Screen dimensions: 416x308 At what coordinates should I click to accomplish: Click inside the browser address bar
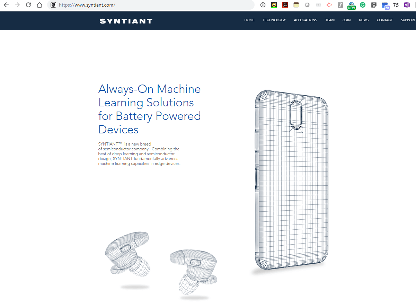click(x=139, y=5)
